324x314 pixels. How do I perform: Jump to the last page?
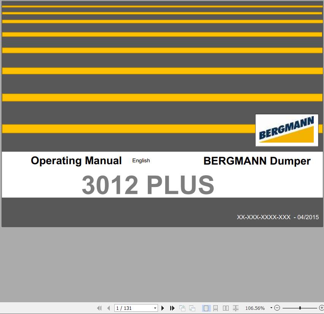pyautogui.click(x=172, y=308)
